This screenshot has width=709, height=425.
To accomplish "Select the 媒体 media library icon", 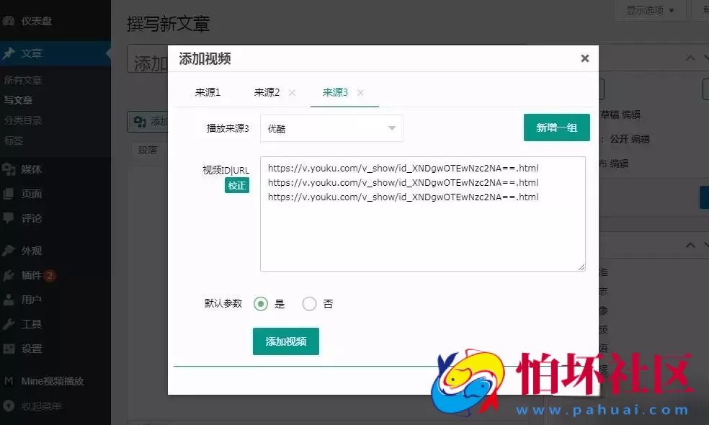I will point(10,169).
